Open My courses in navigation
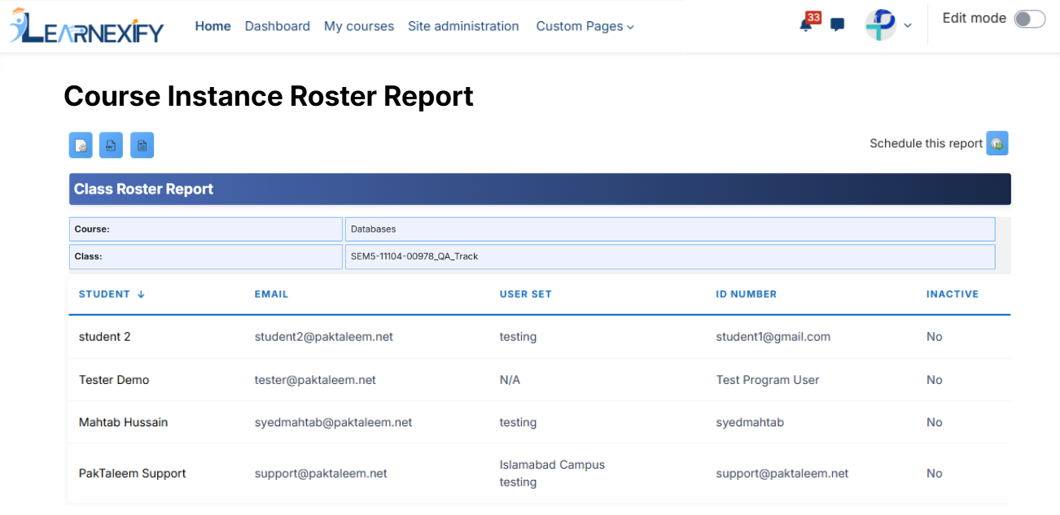This screenshot has height=515, width=1060. (359, 26)
